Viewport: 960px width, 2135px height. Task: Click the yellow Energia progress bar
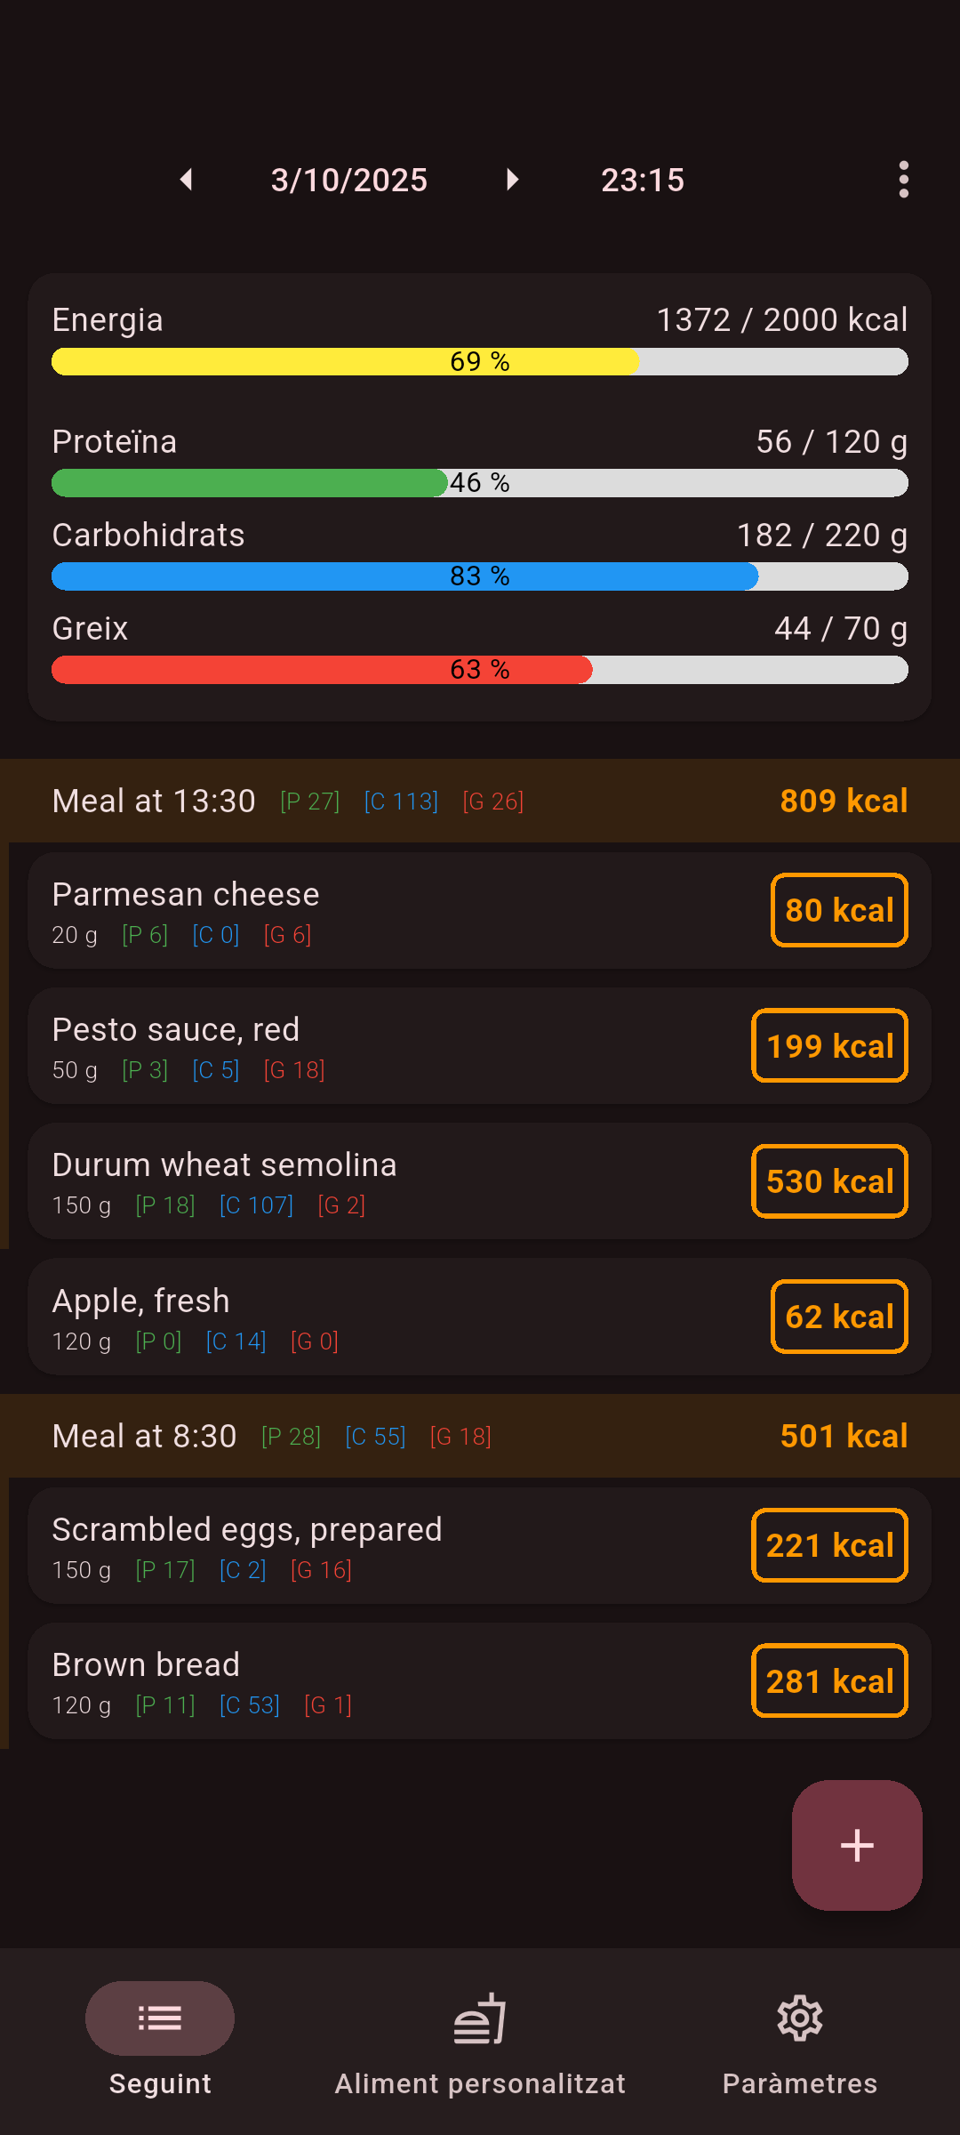point(480,362)
